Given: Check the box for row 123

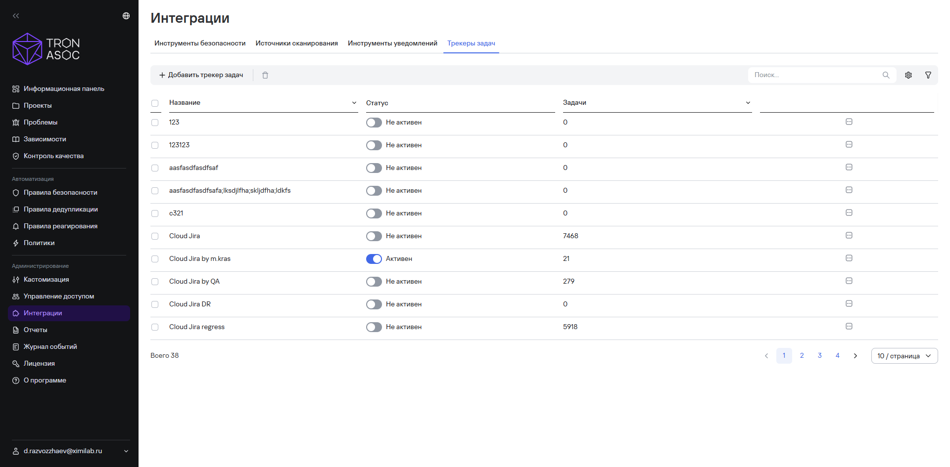Looking at the screenshot, I should (155, 123).
